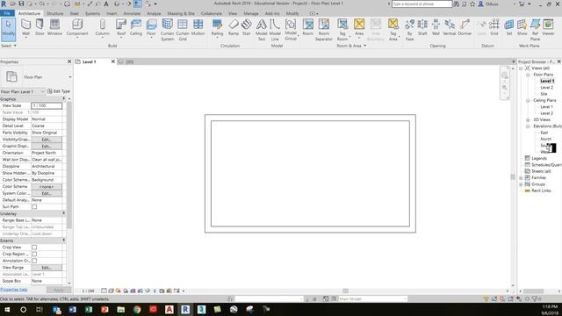Select East elevation in Project Browser

(x=544, y=133)
